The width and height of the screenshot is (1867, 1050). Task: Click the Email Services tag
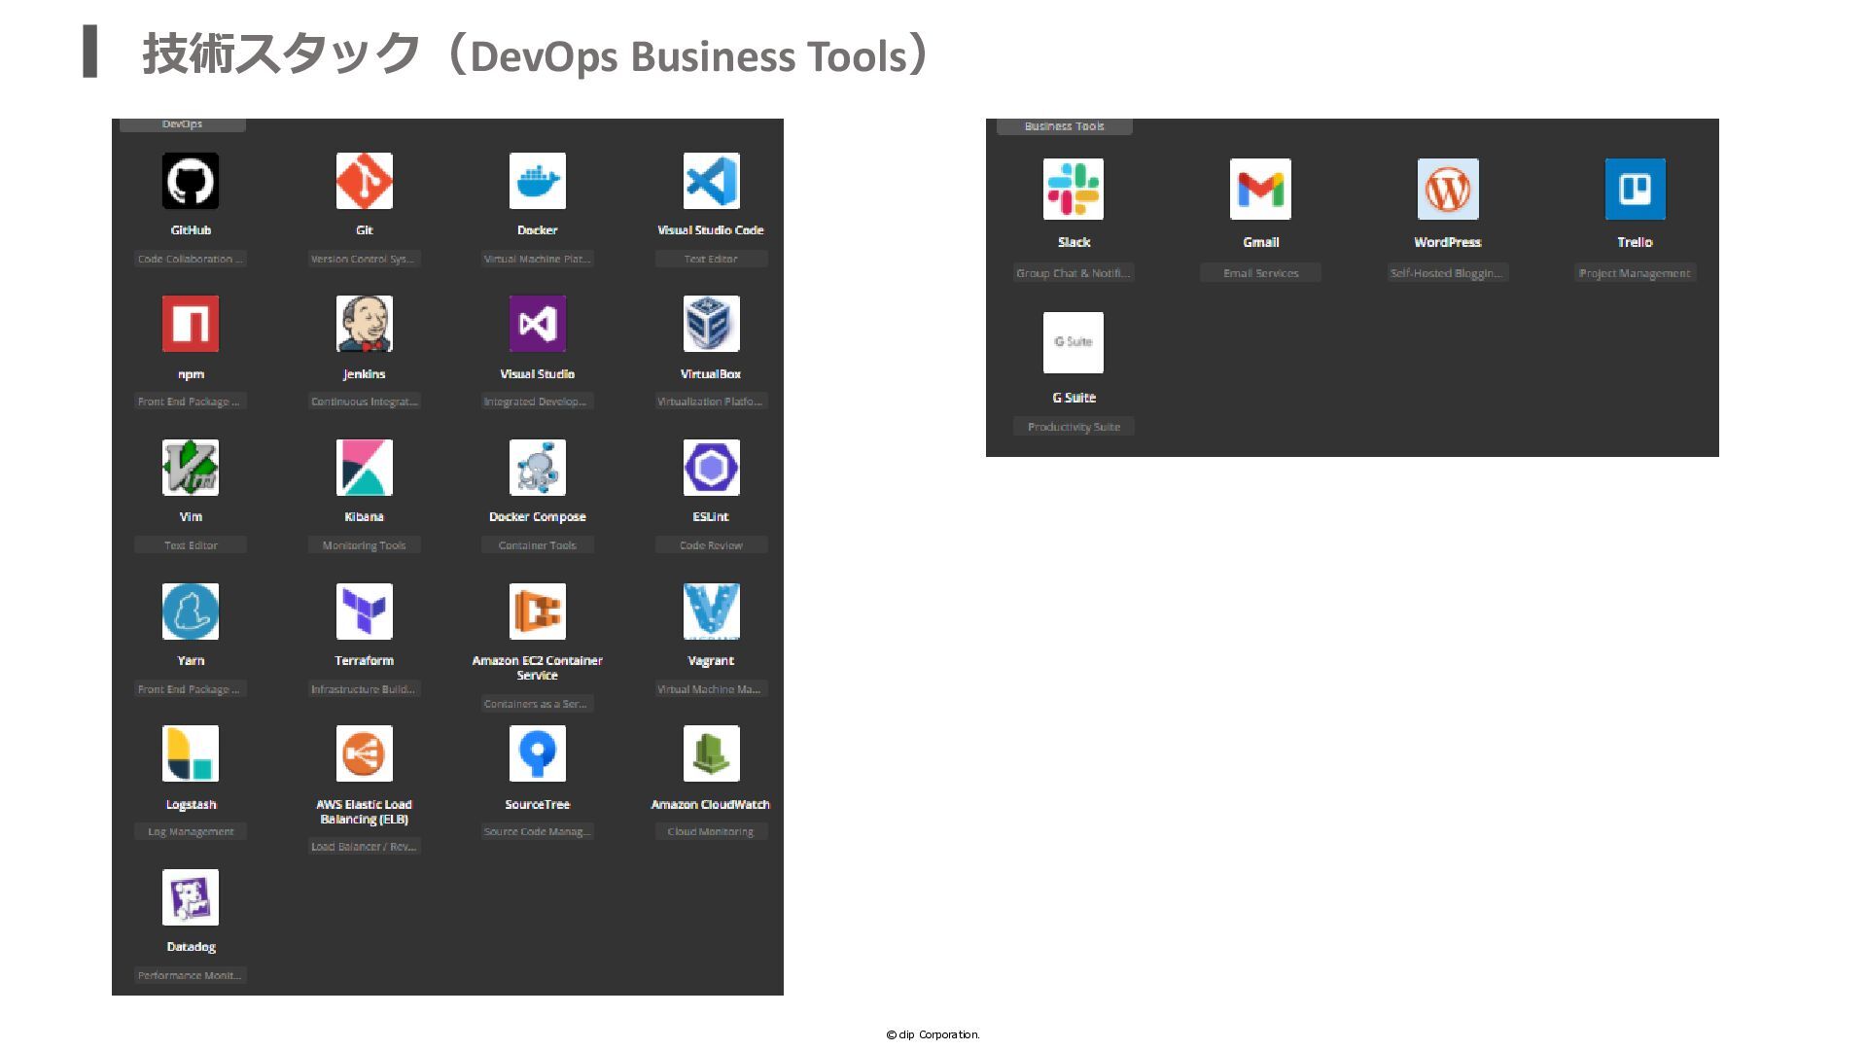[x=1260, y=273]
